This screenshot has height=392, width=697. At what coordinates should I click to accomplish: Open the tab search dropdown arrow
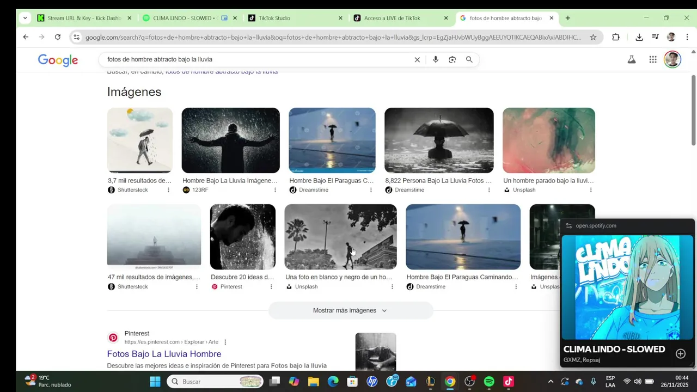[25, 18]
